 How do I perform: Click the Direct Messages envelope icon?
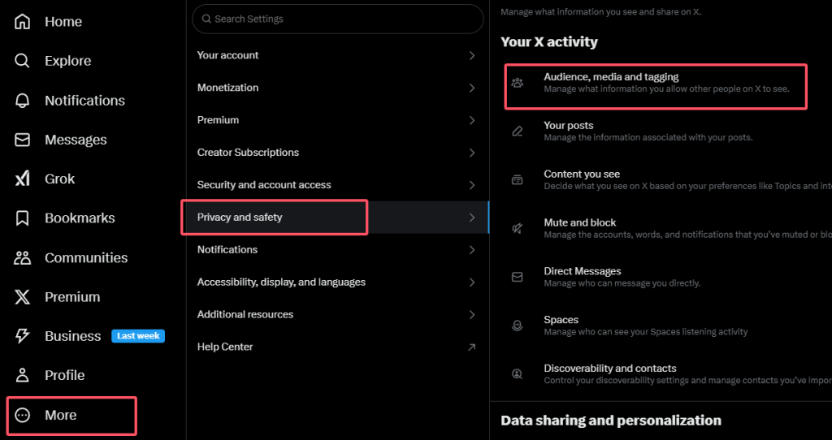coord(518,278)
